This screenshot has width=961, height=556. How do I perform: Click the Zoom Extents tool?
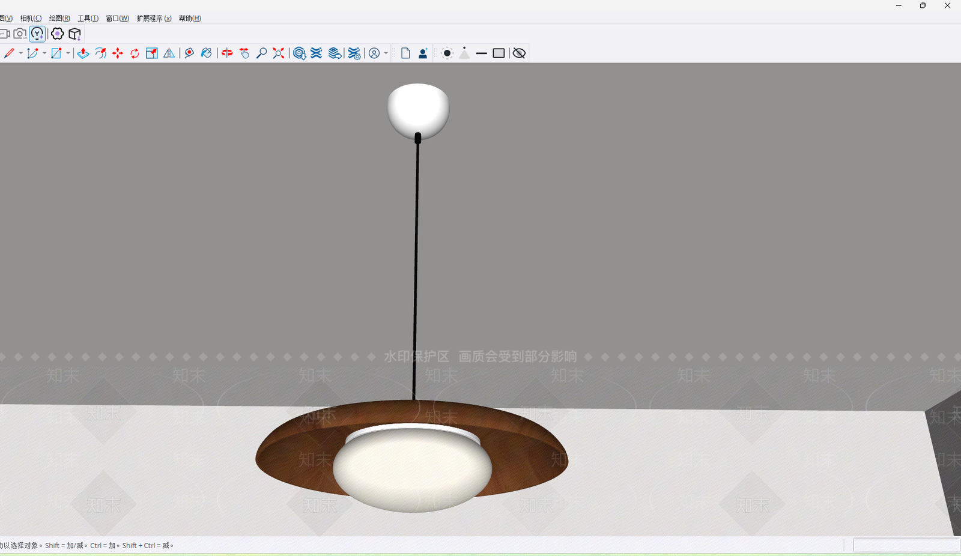click(279, 53)
